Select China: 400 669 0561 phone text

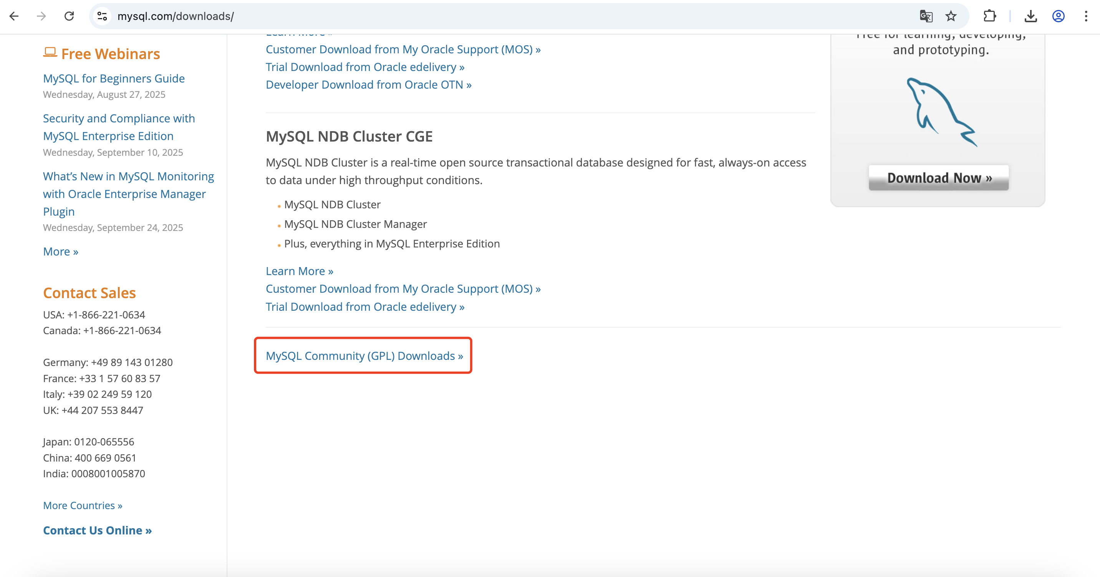tap(89, 458)
